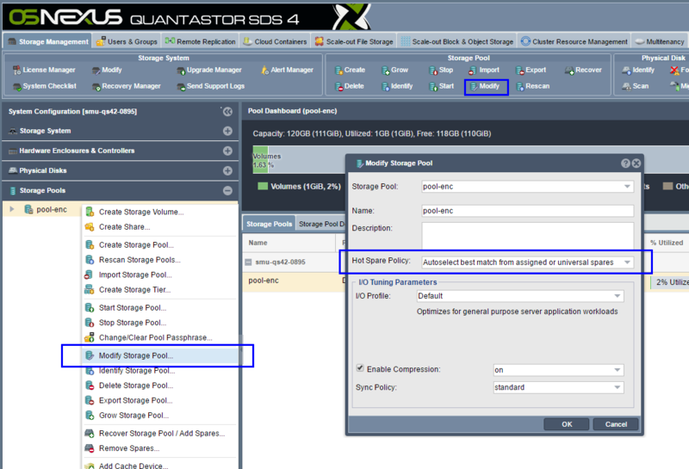This screenshot has height=469, width=689.
Task: Switch to Multitenancy tab
Action: [x=660, y=41]
